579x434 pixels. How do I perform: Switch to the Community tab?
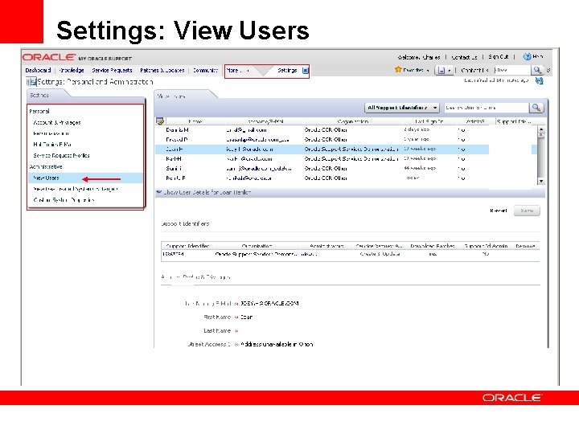[205, 70]
